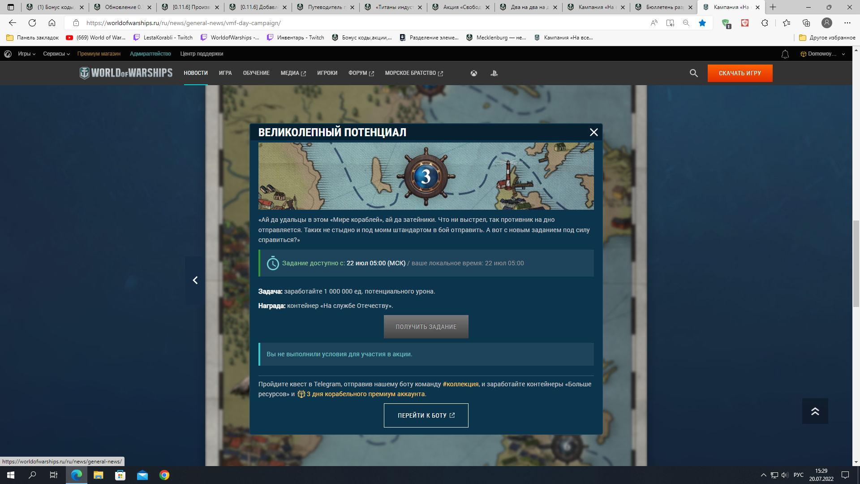This screenshot has height=484, width=860.
Task: Click the browser address bar URL
Action: [x=184, y=23]
